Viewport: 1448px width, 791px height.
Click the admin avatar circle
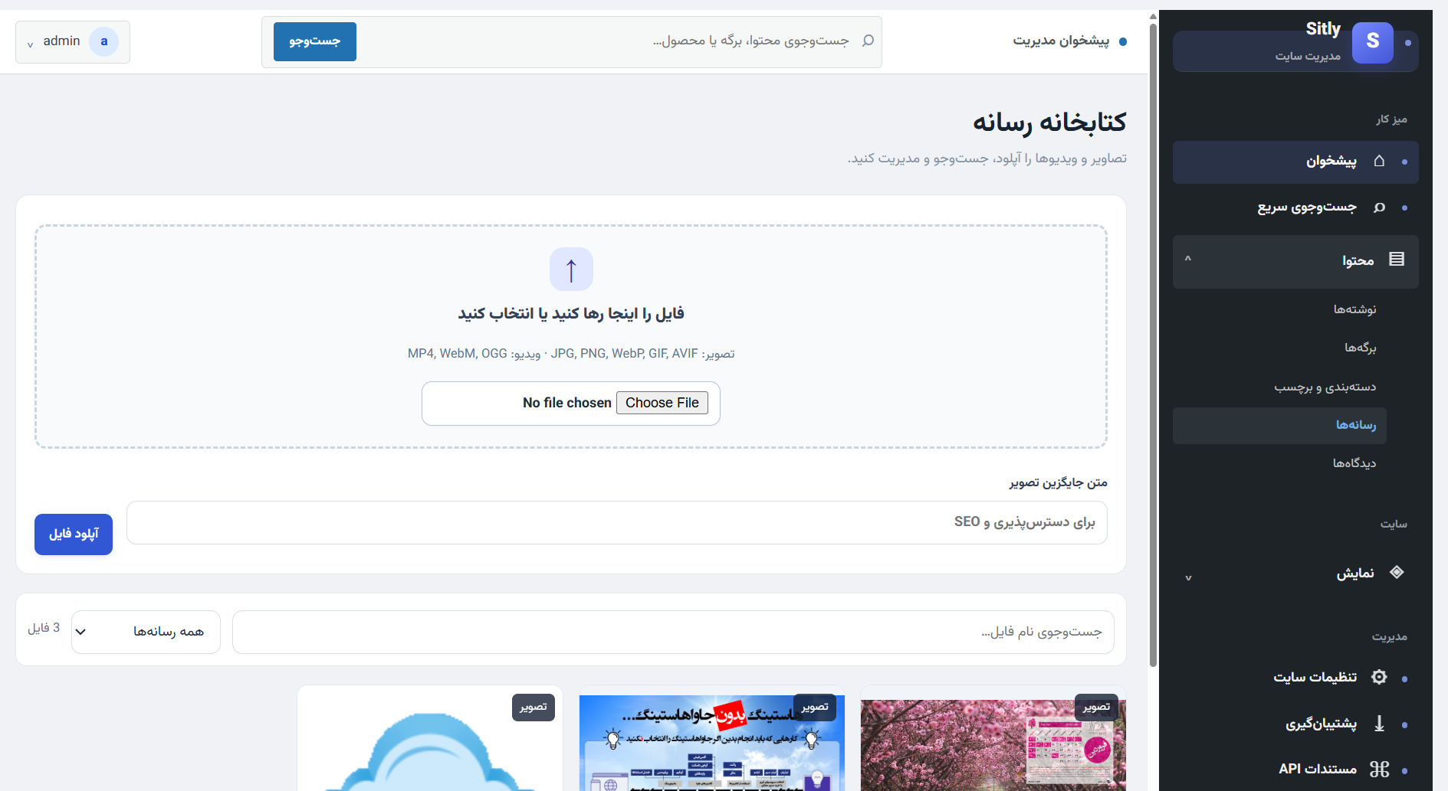pyautogui.click(x=103, y=41)
